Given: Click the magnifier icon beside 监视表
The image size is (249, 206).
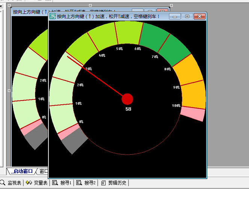Looking at the screenshot, I should (x=3, y=183).
